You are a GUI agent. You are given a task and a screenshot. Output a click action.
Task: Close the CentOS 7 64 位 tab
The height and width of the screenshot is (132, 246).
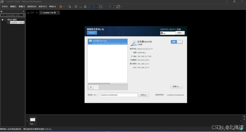tap(58, 12)
